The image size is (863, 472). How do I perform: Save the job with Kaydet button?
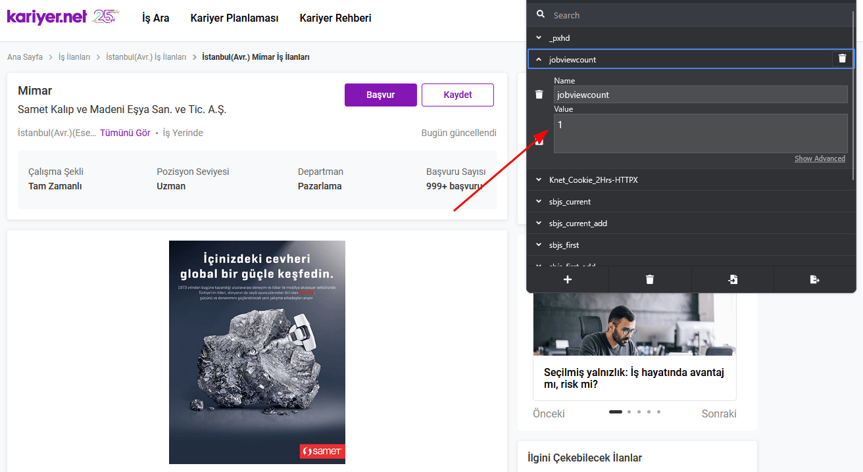coord(457,95)
